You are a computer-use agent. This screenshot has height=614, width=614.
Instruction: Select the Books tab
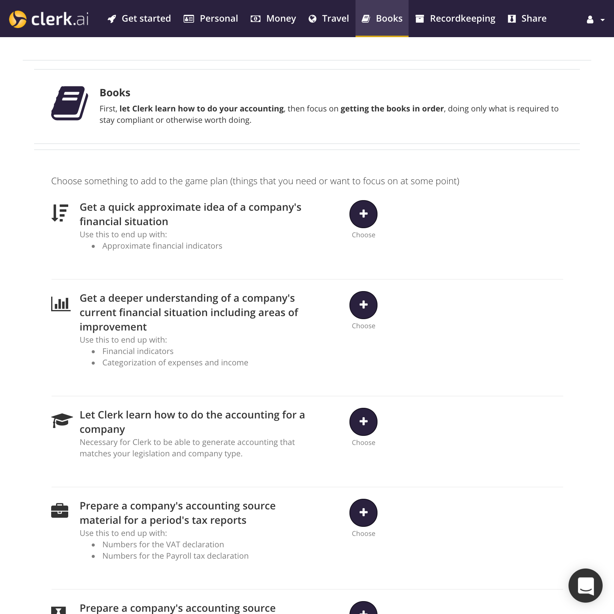coord(382,19)
